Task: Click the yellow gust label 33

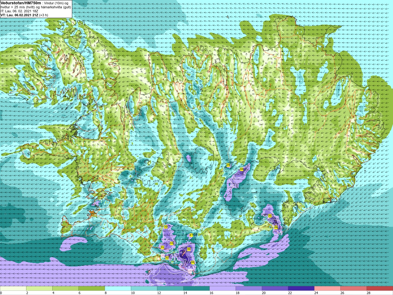Action: coord(171,243)
